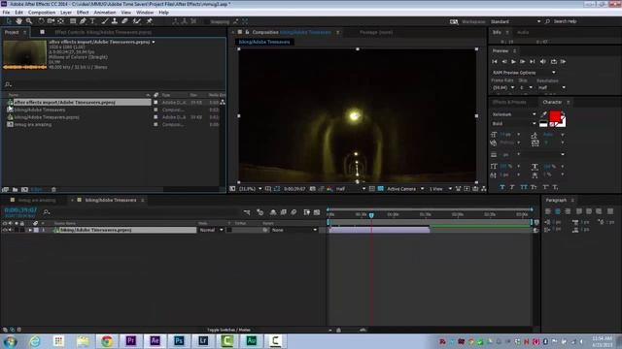This screenshot has height=349, width=622.
Task: Create a new folder in Project panel
Action: pyautogui.click(x=16, y=190)
